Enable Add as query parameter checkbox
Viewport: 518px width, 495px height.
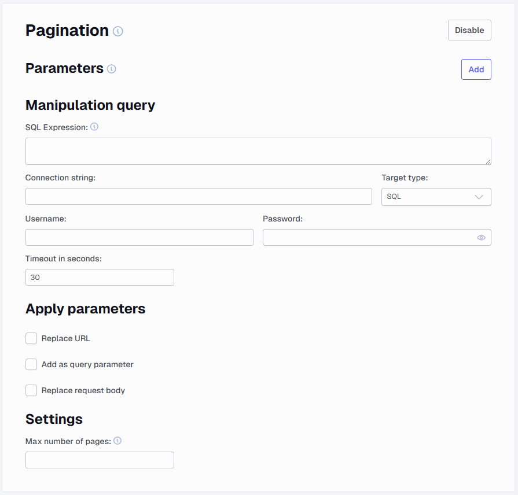point(31,364)
